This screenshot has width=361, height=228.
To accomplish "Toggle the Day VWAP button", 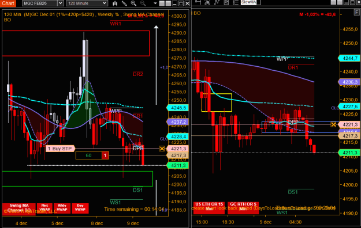I will click(x=80, y=208).
